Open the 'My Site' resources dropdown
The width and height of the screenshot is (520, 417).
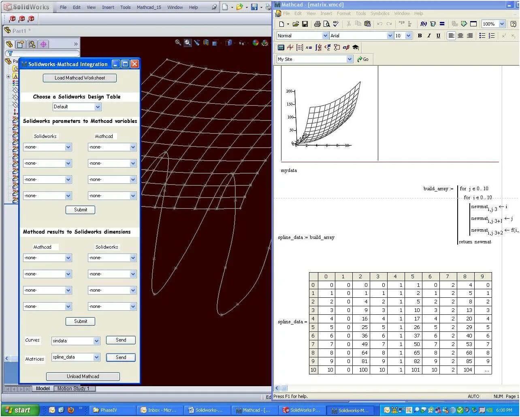(x=350, y=59)
